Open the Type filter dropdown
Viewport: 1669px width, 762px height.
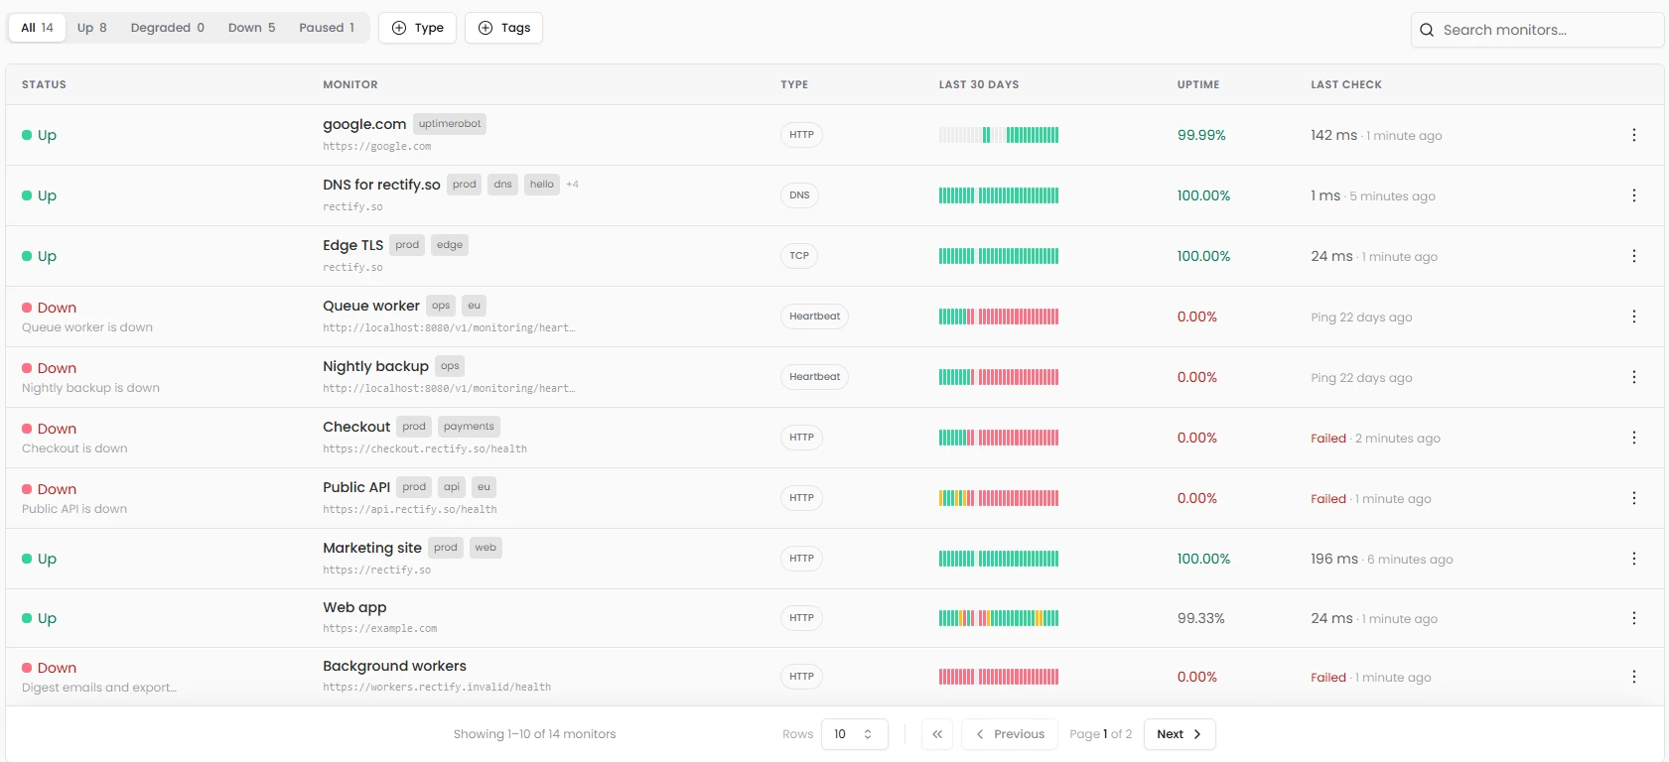coord(418,28)
